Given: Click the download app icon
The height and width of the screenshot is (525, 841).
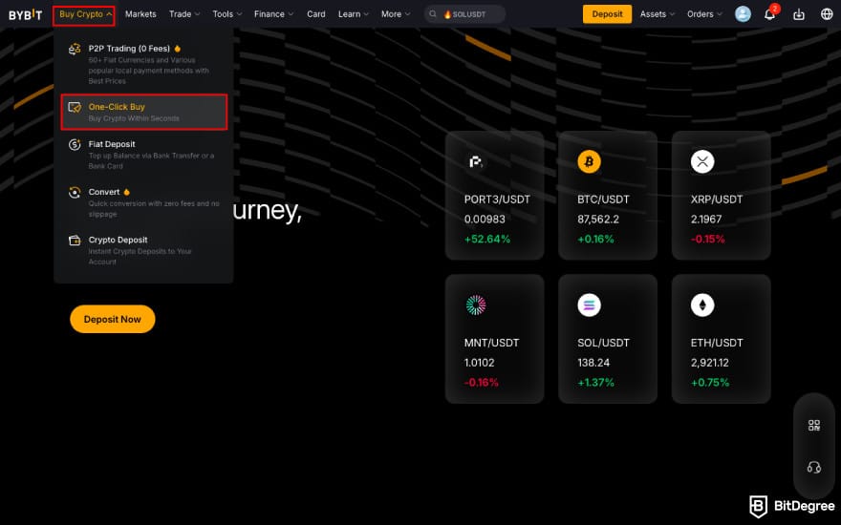Looking at the screenshot, I should tap(799, 14).
